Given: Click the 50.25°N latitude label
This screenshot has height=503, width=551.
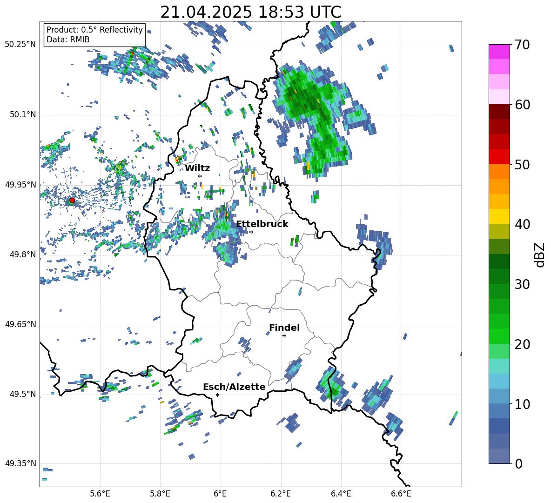Looking at the screenshot, I should point(20,44).
